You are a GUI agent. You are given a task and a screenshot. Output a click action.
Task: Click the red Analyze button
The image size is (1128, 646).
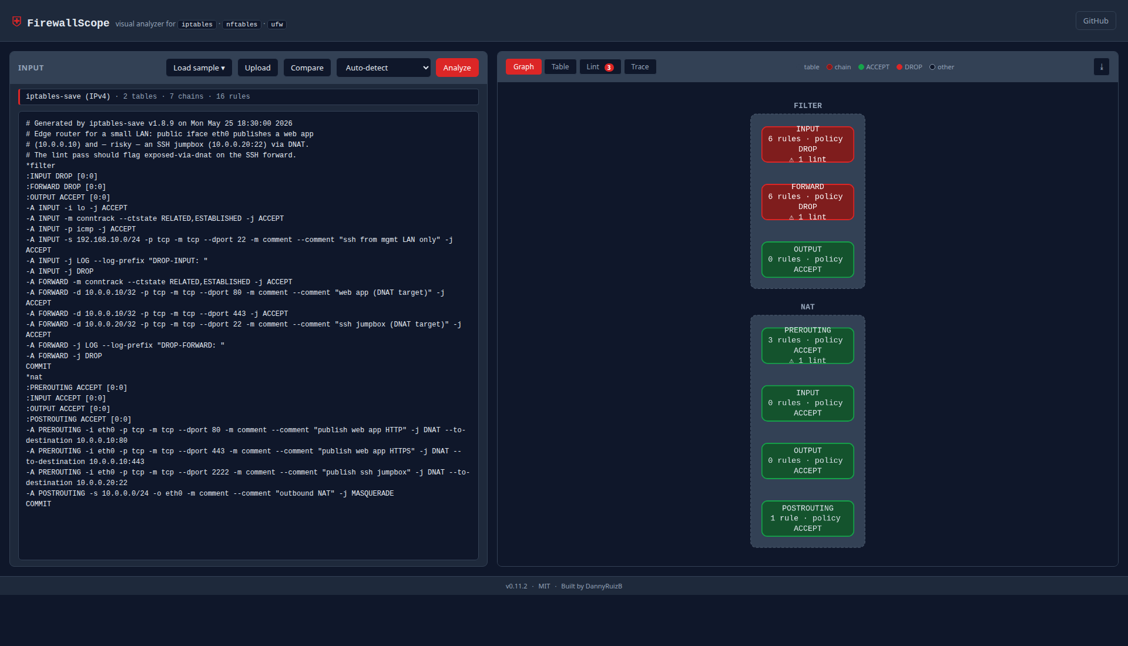point(457,68)
